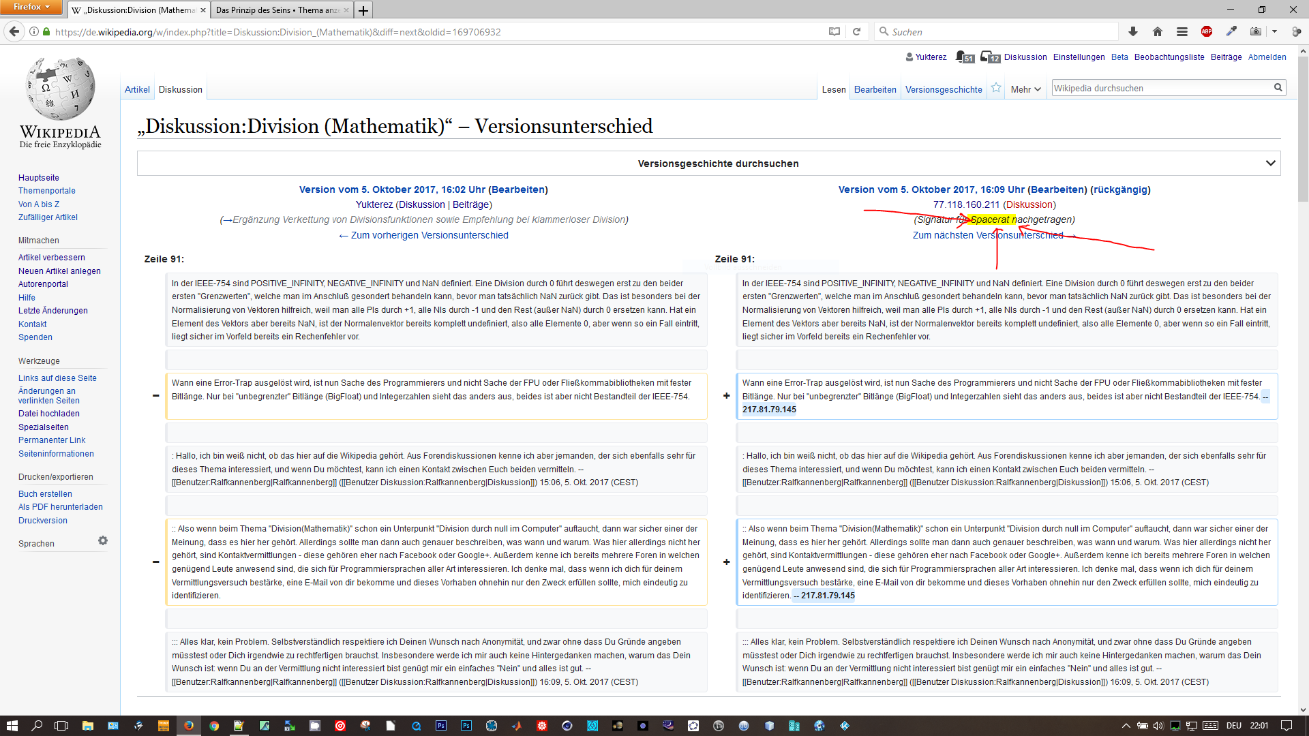
Task: Click the screenshot camera toolbar icon
Action: (1256, 31)
